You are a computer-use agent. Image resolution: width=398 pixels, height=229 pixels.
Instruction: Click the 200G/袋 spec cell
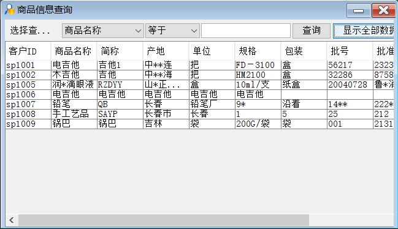(x=258, y=124)
